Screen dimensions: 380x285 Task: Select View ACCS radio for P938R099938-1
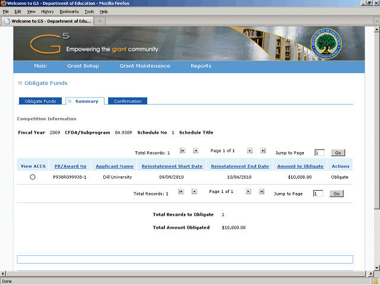click(33, 177)
